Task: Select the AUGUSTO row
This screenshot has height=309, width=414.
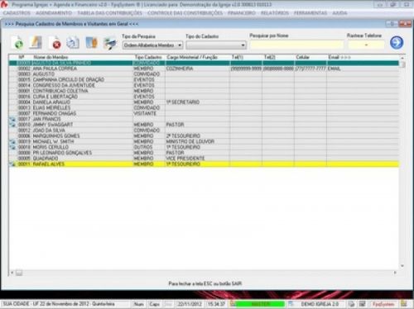Action: (204, 74)
